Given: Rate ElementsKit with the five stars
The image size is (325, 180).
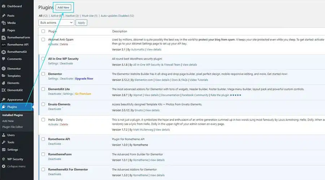Looking at the screenshot, I should pyautogui.click(x=235, y=95).
